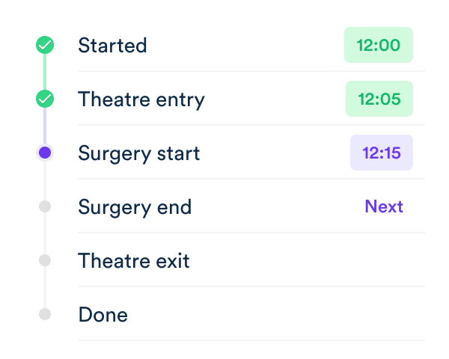Select the purple dot for Surgery start
The image size is (449, 359).
coord(45,153)
